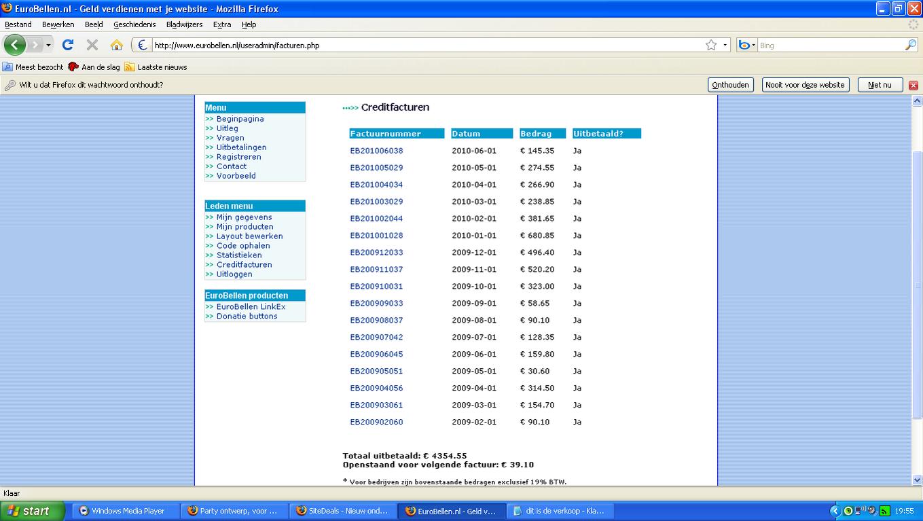This screenshot has height=521, width=923.
Task: Open Code ophalen link
Action: (243, 246)
